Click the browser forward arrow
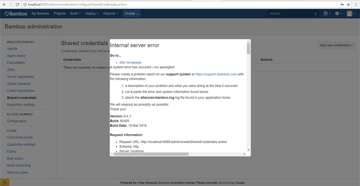 (x=11, y=4)
